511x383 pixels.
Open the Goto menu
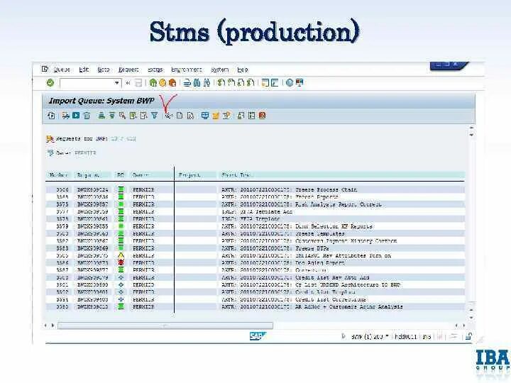click(x=104, y=70)
